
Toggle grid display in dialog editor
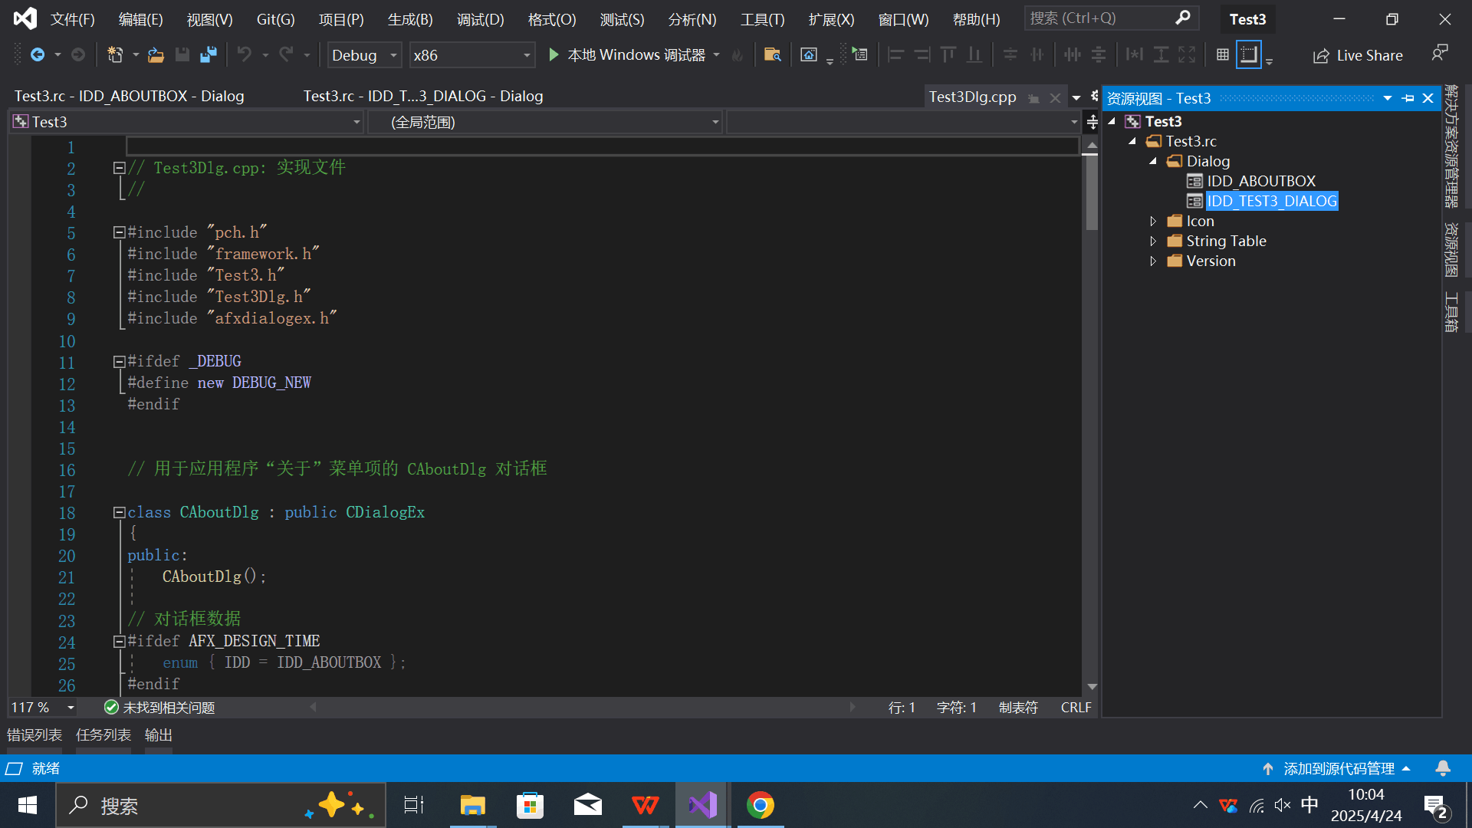click(1222, 54)
